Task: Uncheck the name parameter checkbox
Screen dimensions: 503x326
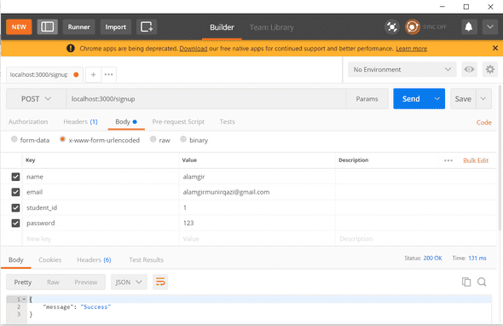Action: (x=15, y=177)
